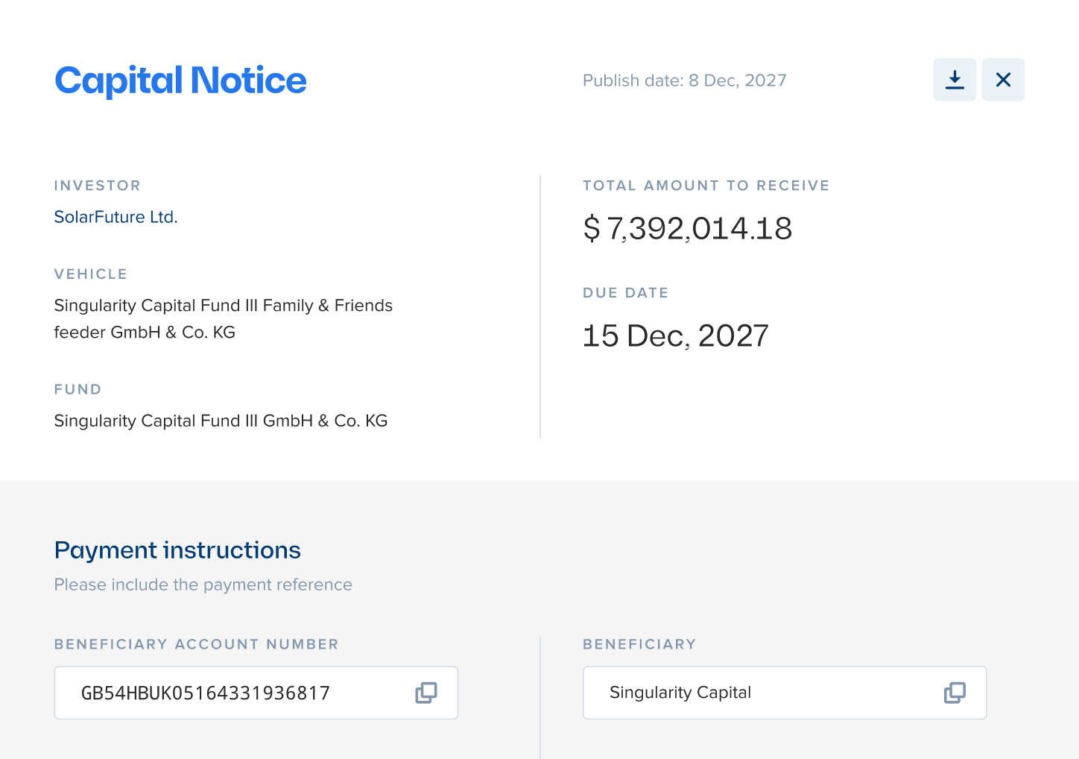Select the publish date text
Screen dimensions: 1079x759
pos(684,81)
